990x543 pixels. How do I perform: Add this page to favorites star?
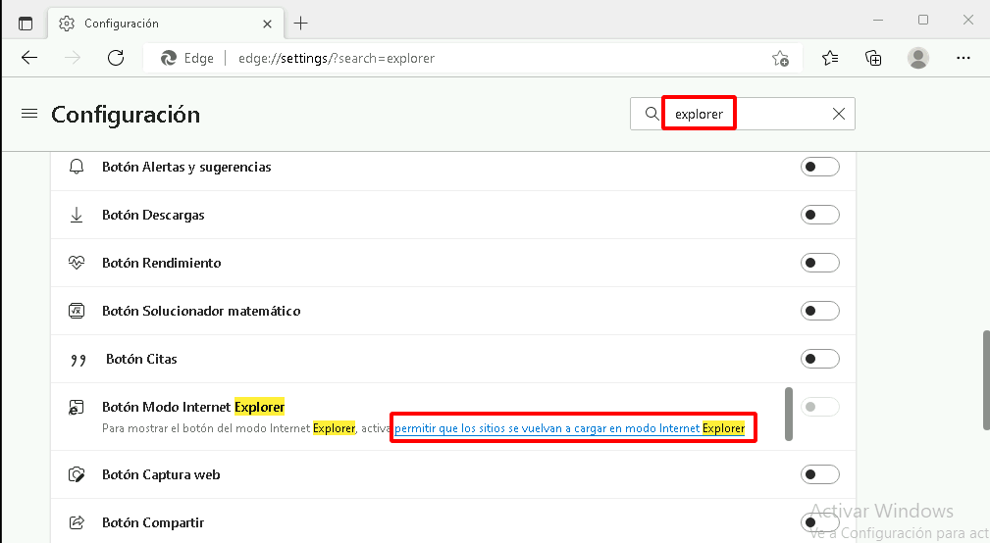click(x=780, y=59)
